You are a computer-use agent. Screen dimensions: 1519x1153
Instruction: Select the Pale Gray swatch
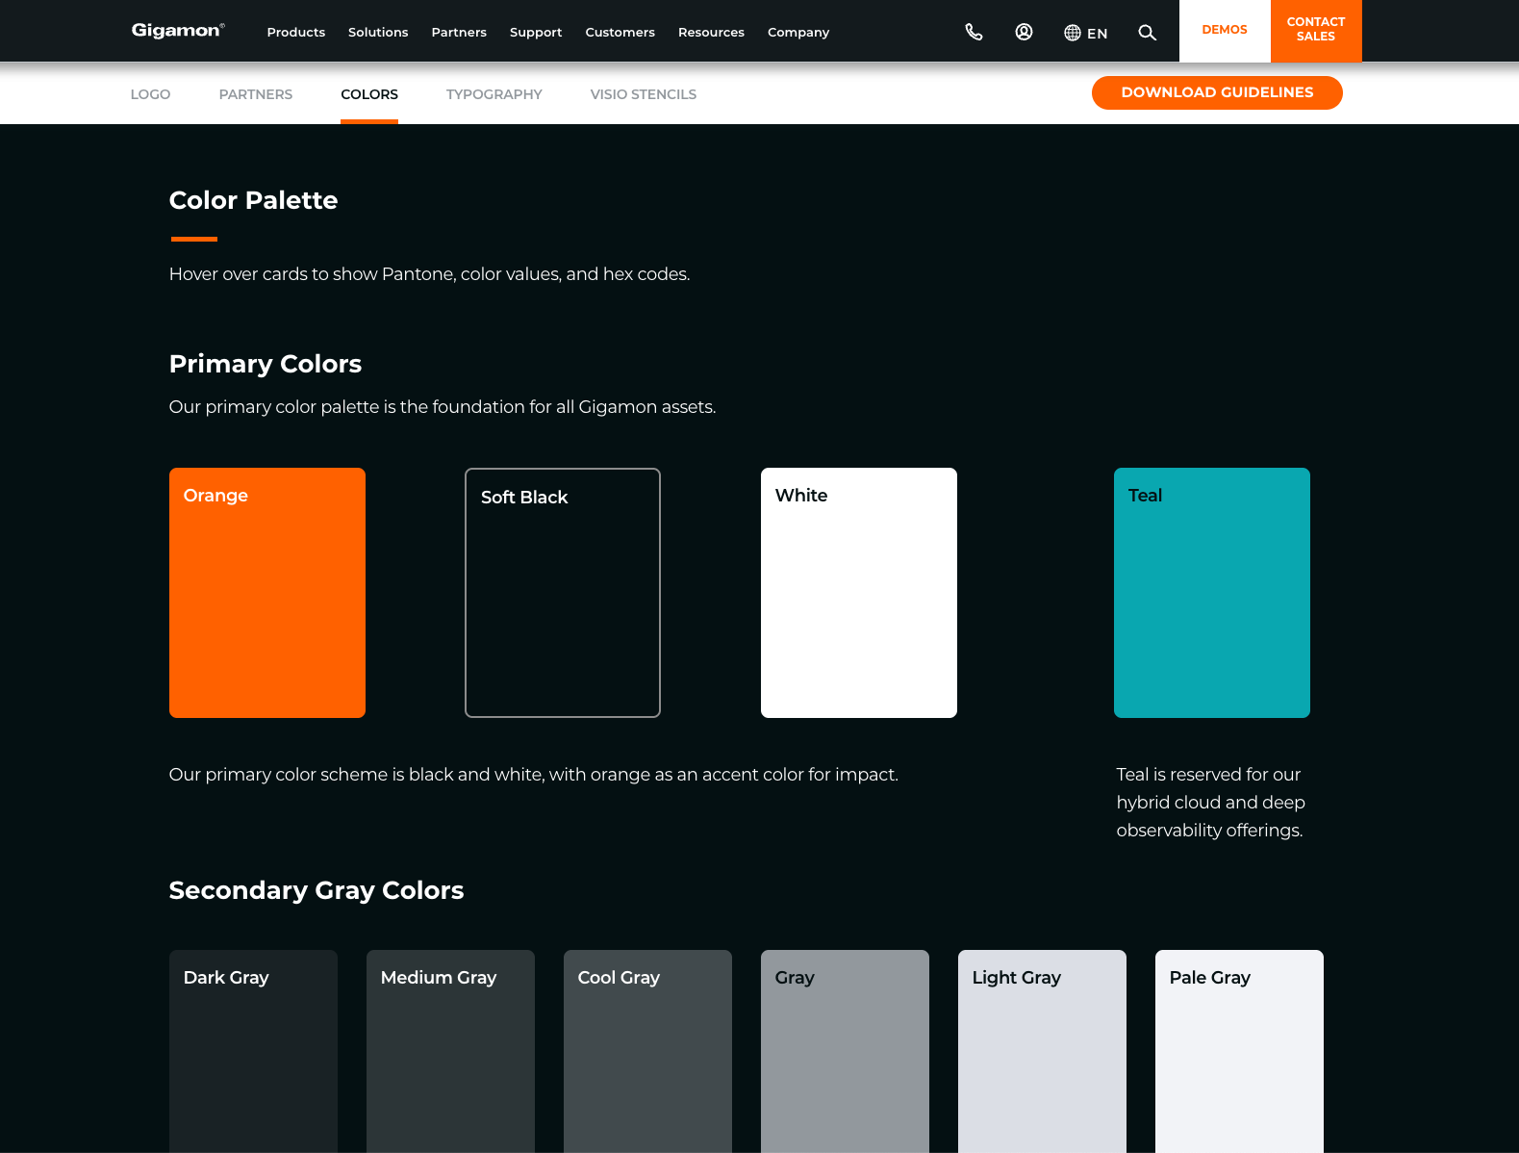coord(1239,1051)
